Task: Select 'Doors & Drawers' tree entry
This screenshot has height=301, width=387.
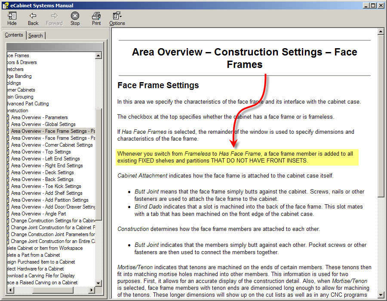Action: click(22, 62)
